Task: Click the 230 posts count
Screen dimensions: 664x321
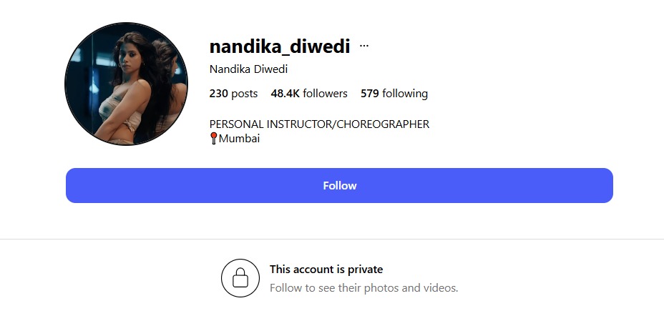Action: (233, 94)
